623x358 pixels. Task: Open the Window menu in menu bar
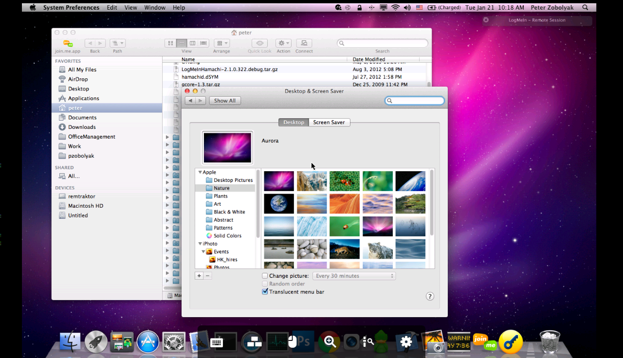155,8
